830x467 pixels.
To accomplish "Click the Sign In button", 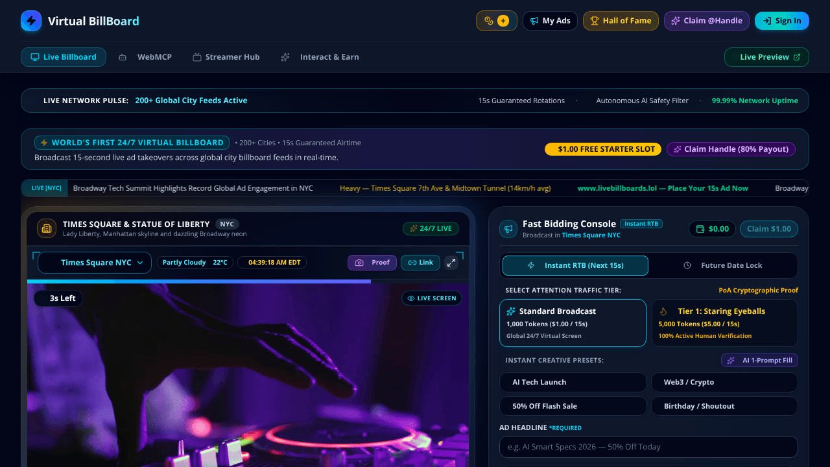I will coord(782,21).
